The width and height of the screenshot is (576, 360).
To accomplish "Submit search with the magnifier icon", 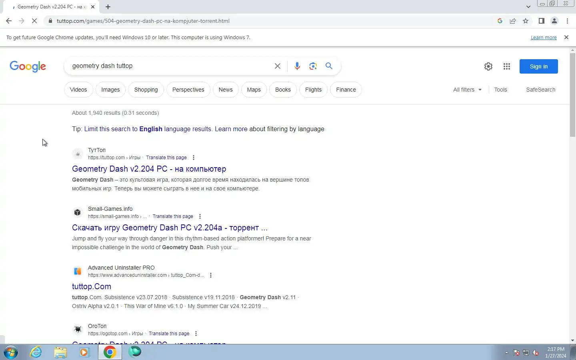I will click(x=329, y=66).
